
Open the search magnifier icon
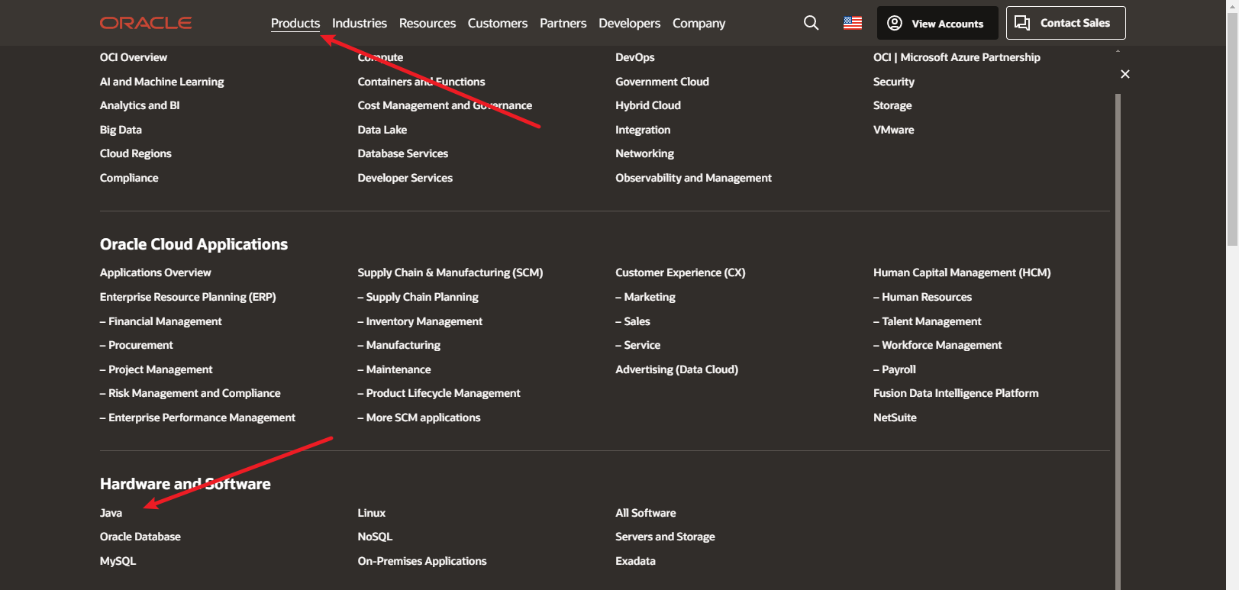tap(811, 23)
